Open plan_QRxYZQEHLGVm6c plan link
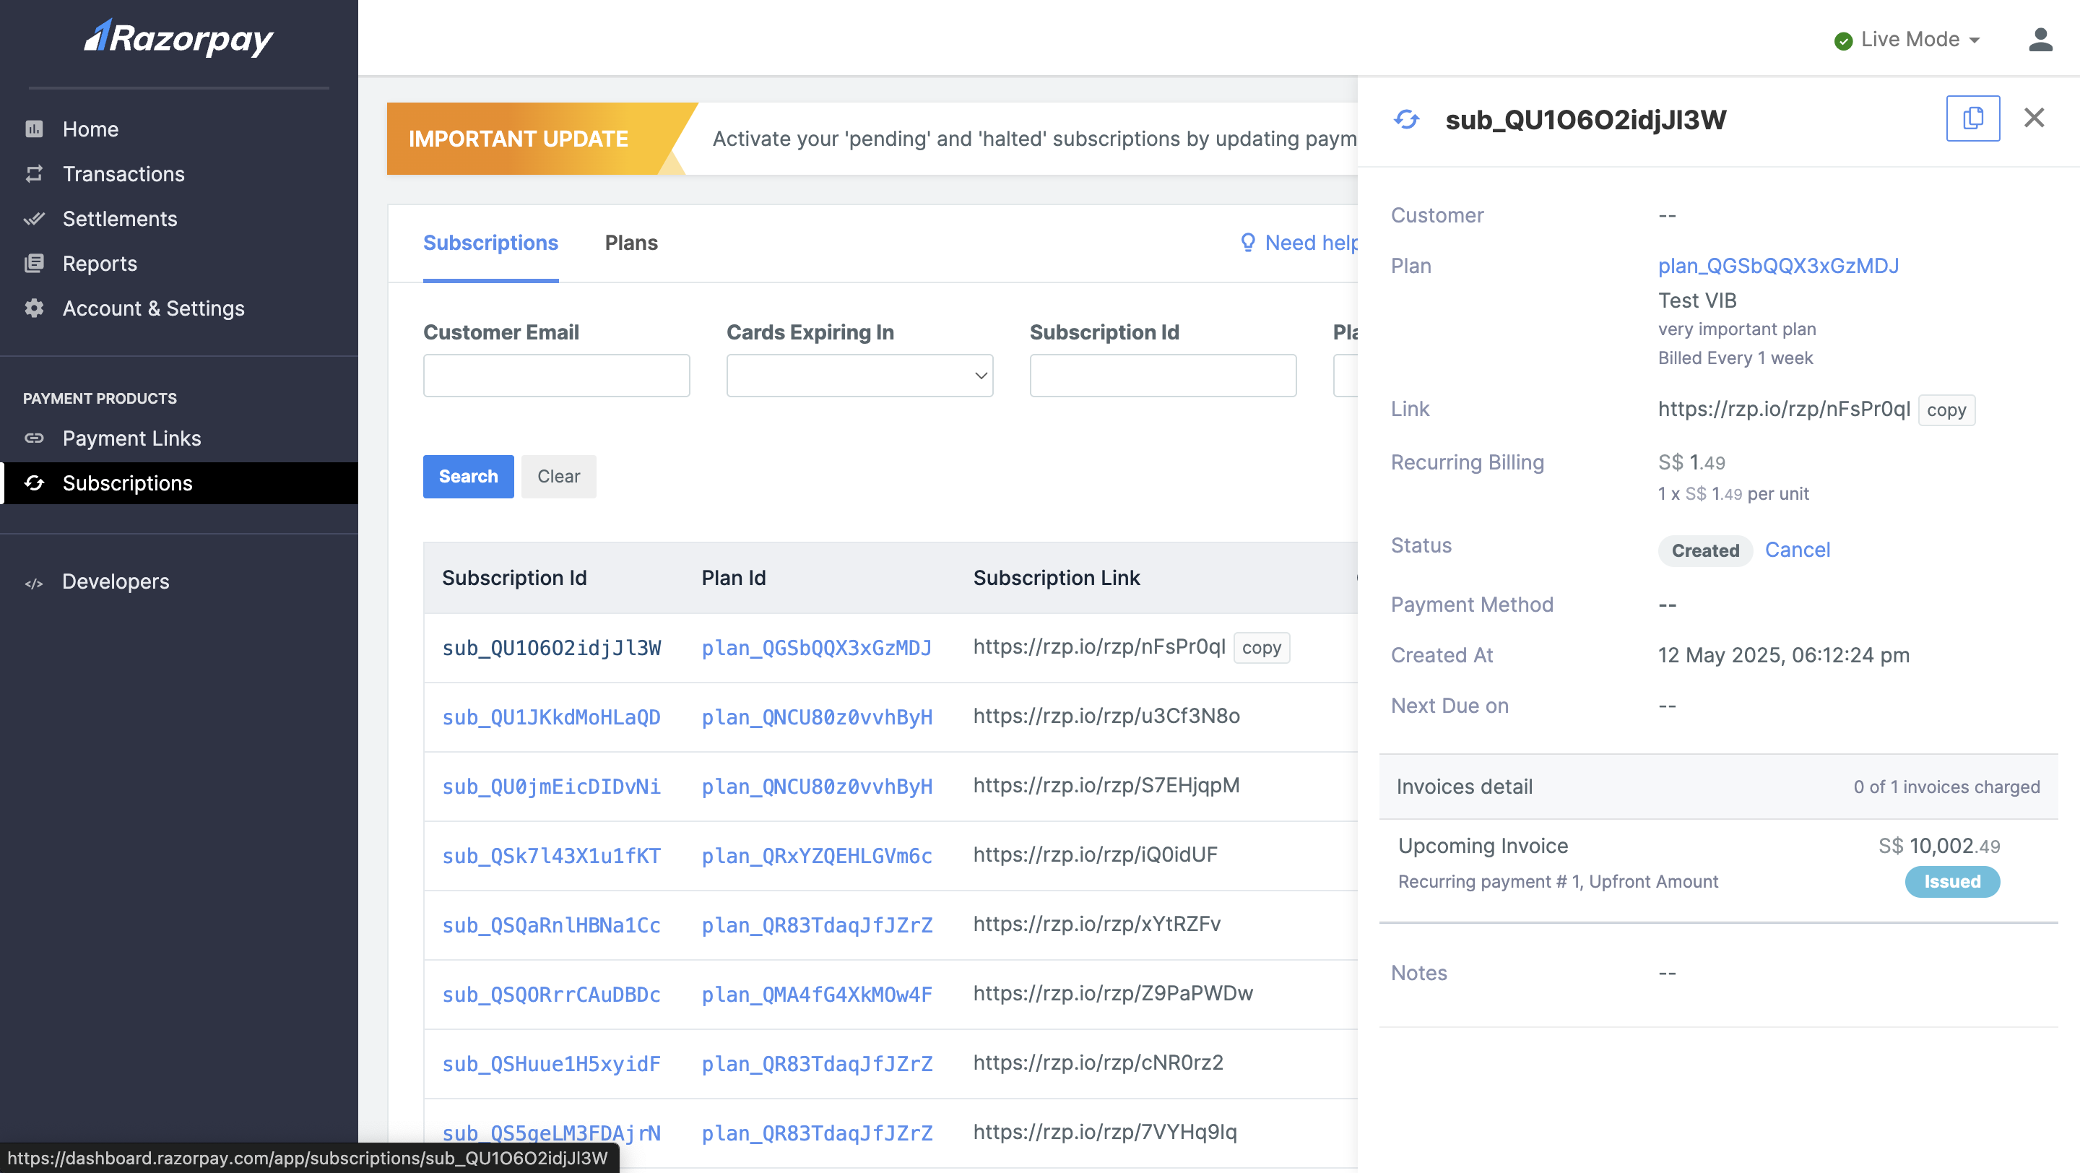 [817, 856]
